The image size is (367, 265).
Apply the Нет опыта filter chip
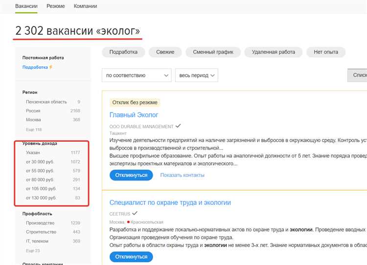(326, 52)
